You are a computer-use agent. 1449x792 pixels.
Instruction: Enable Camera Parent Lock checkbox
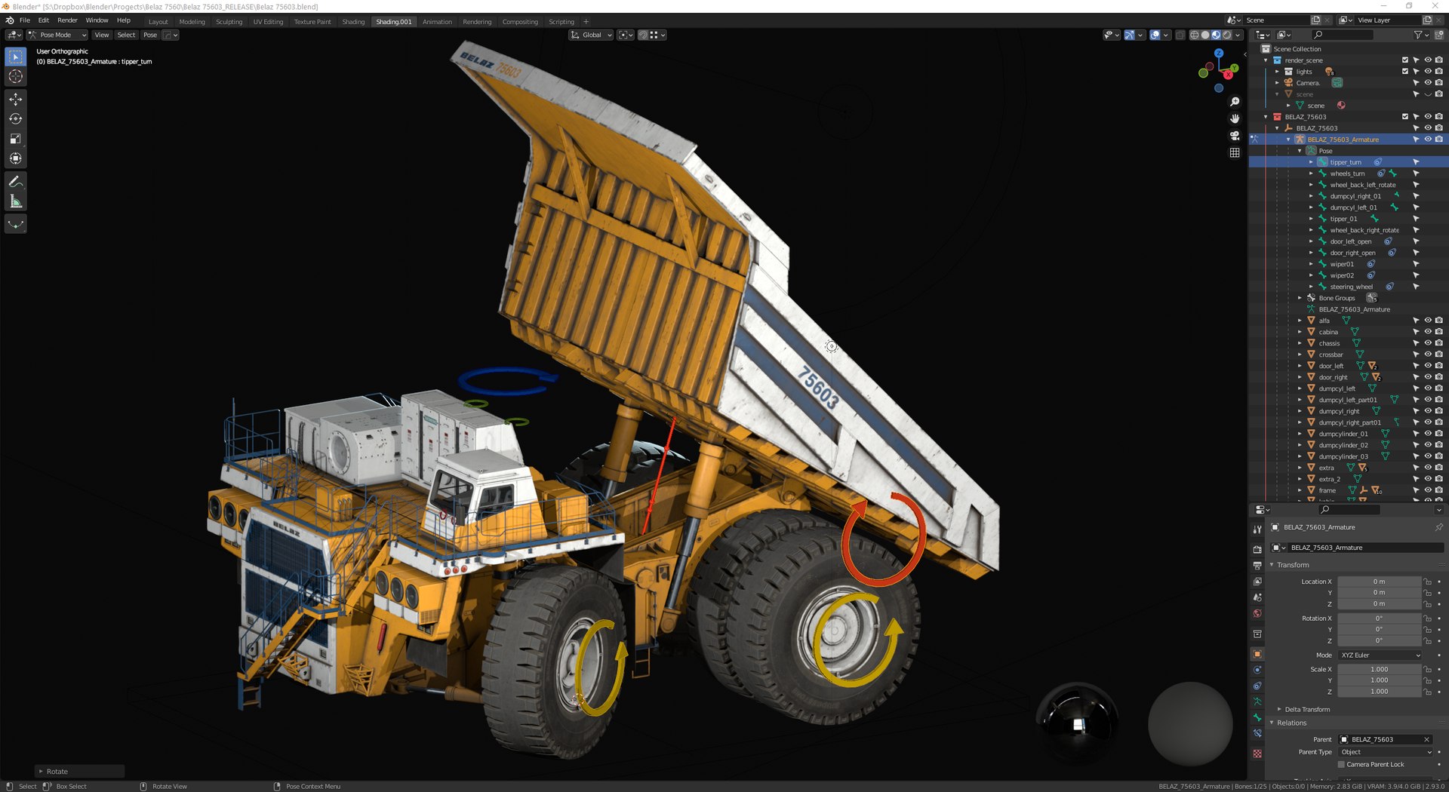[x=1341, y=764]
